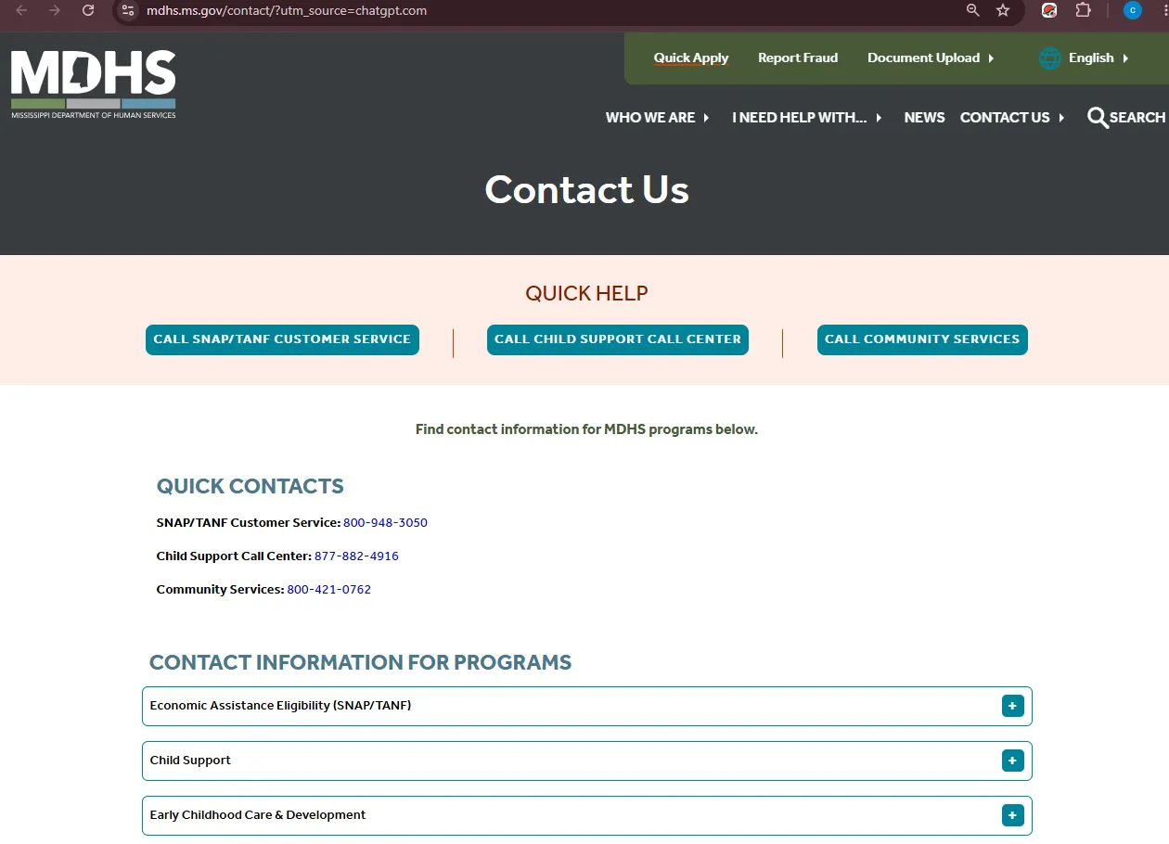The width and height of the screenshot is (1169, 844).
Task: Click the Quick Apply link
Action: click(x=691, y=58)
